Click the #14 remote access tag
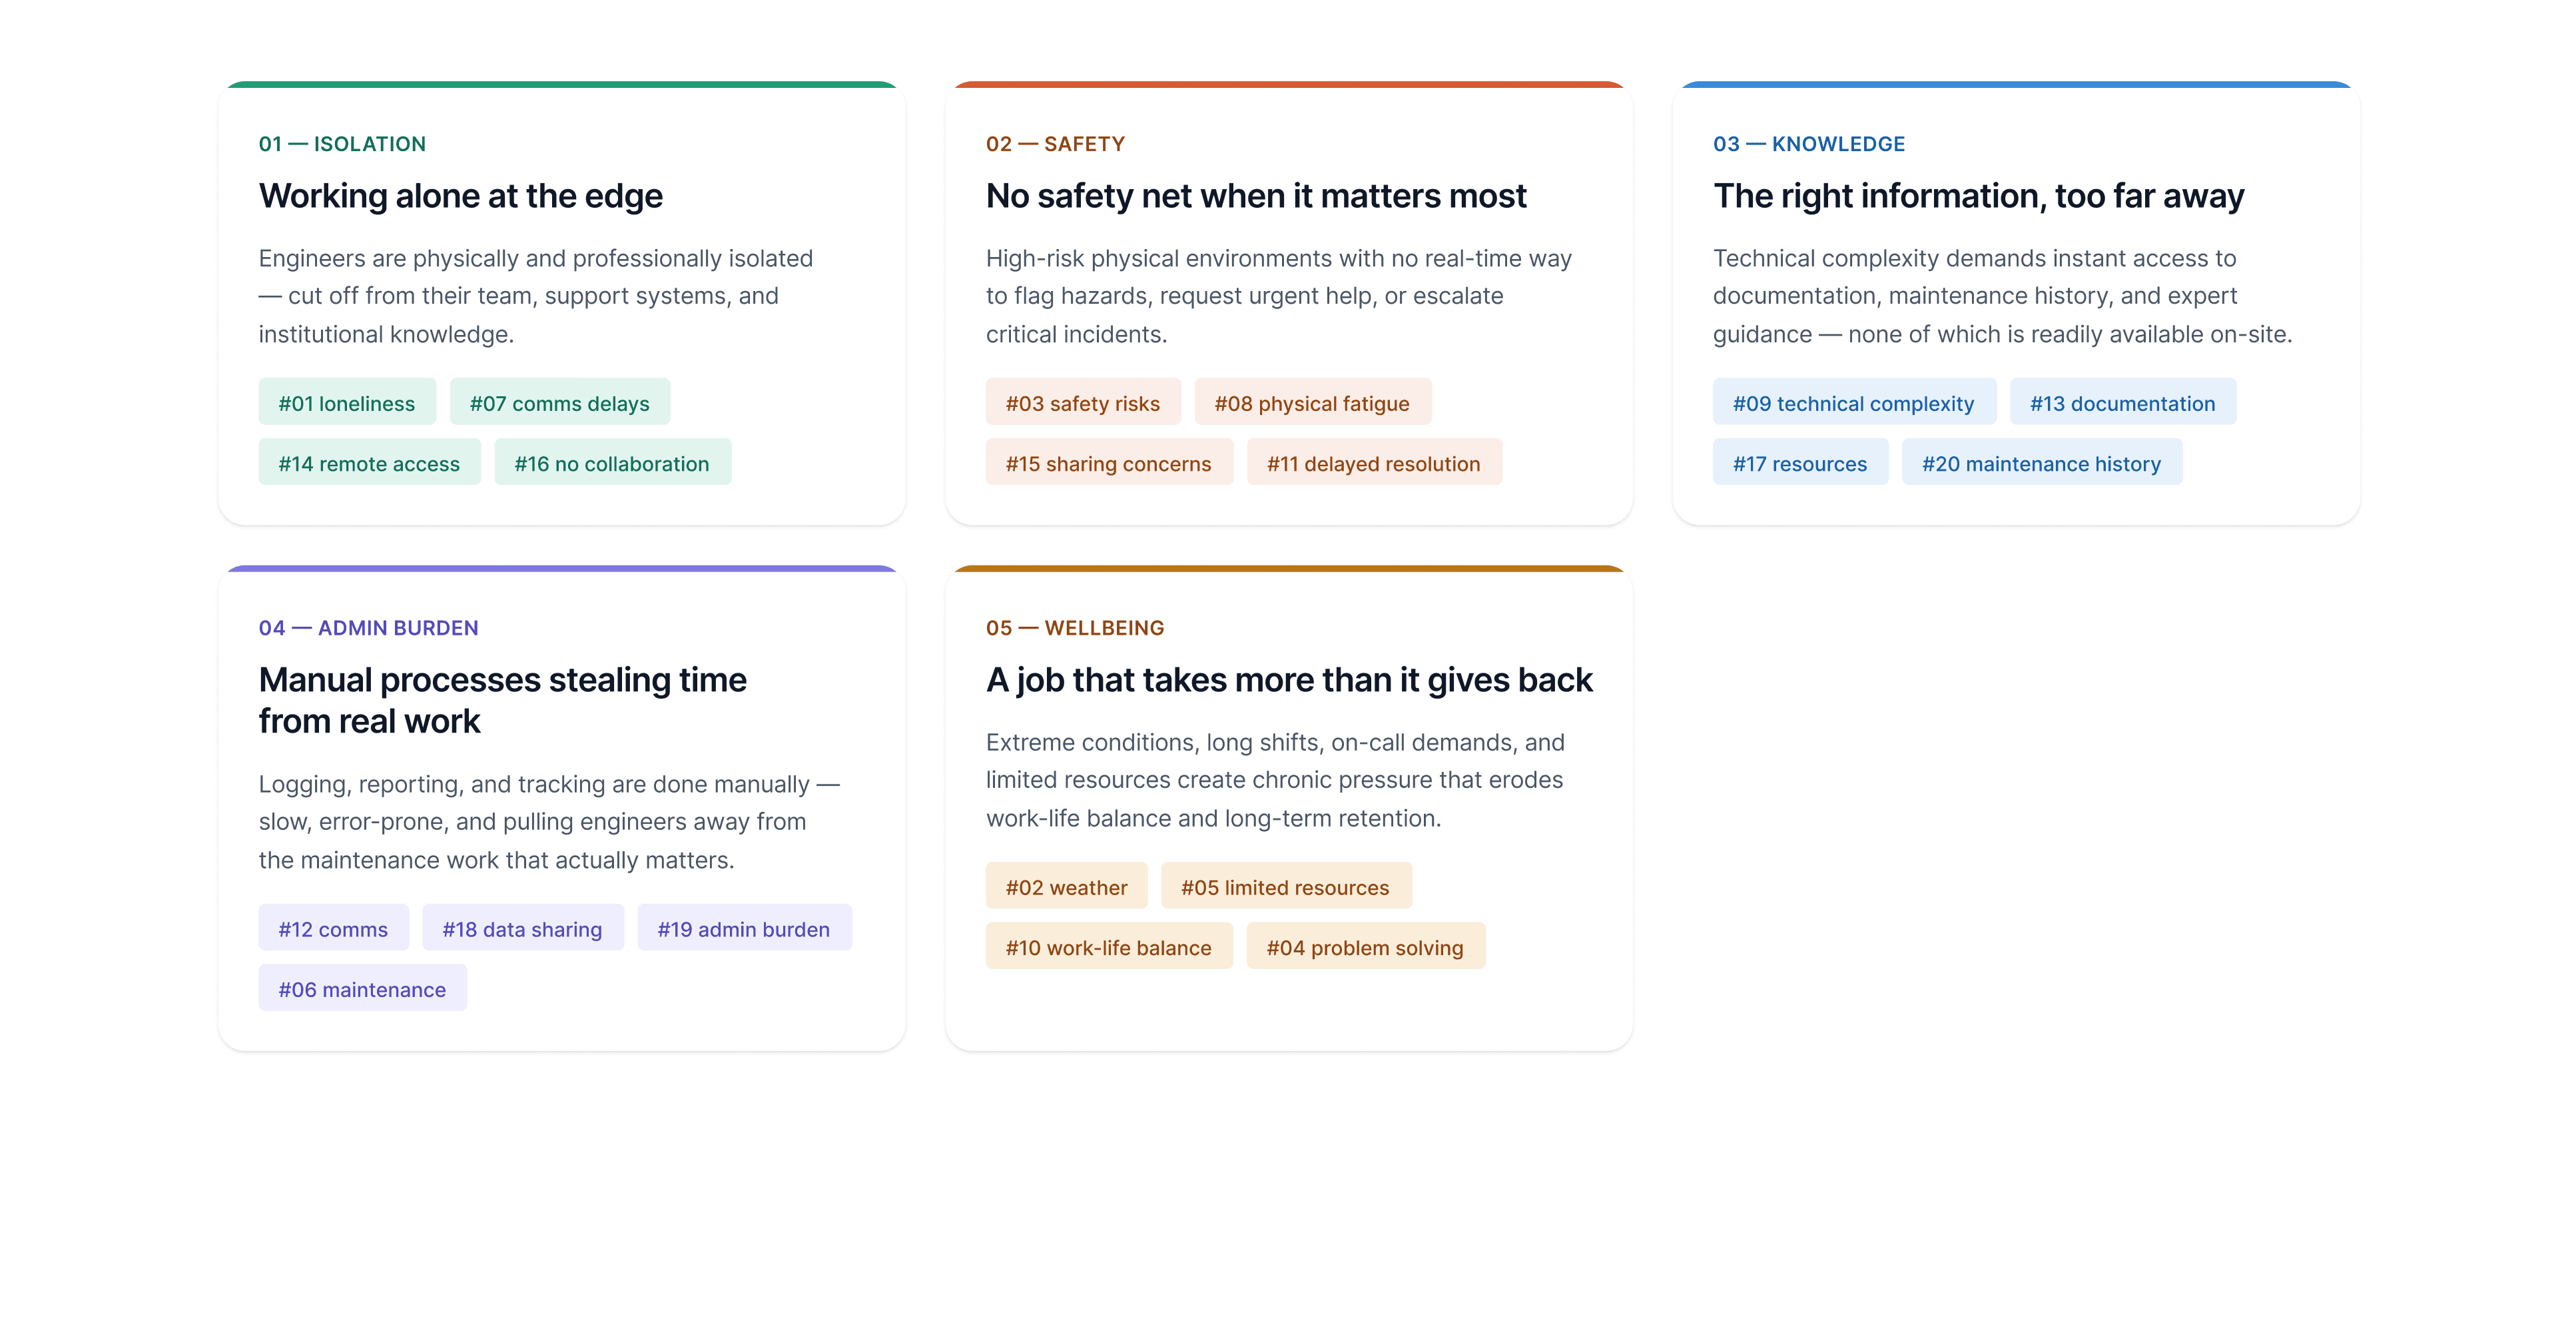The width and height of the screenshot is (2576, 1332). point(369,463)
